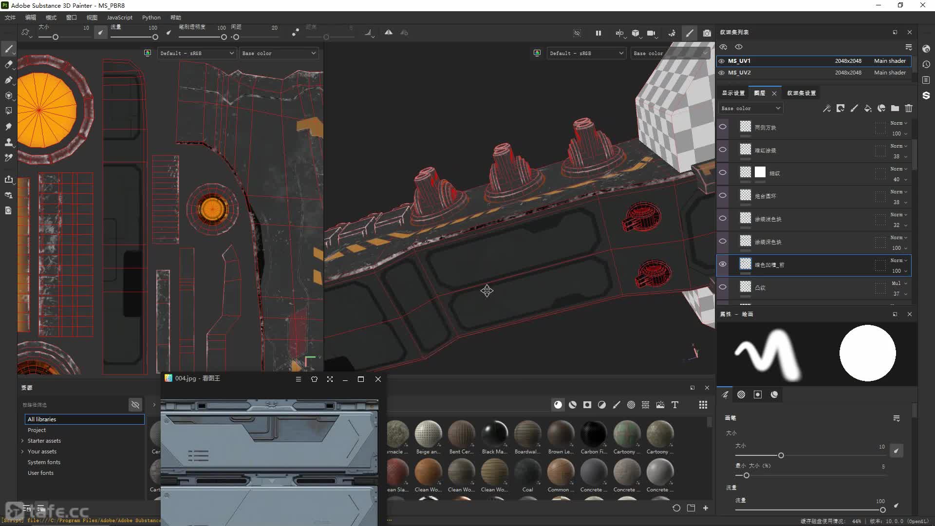Open the 编辑 menu
935x526 pixels.
pyautogui.click(x=31, y=18)
